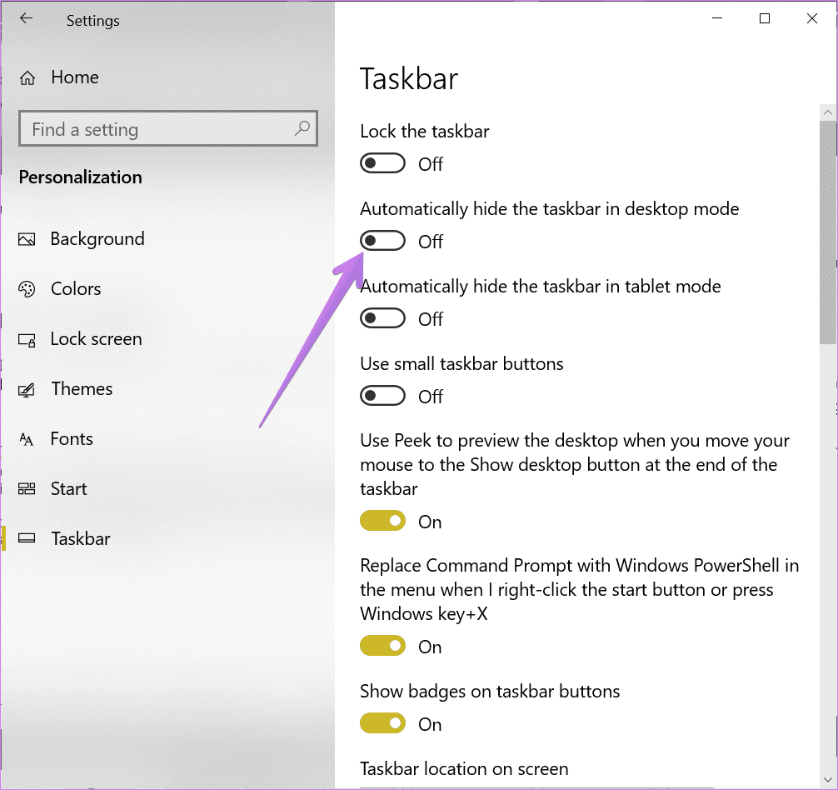
Task: Click the Use small taskbar buttons label
Action: (x=461, y=364)
